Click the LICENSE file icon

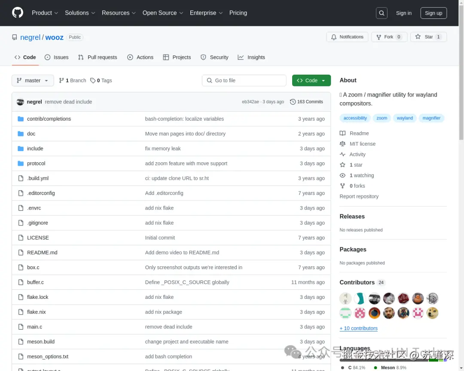[x=21, y=237]
